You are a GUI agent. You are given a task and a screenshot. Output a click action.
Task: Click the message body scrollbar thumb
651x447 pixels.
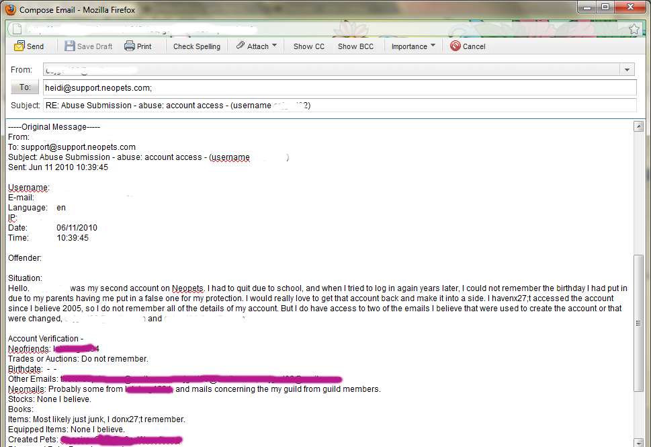(638, 323)
